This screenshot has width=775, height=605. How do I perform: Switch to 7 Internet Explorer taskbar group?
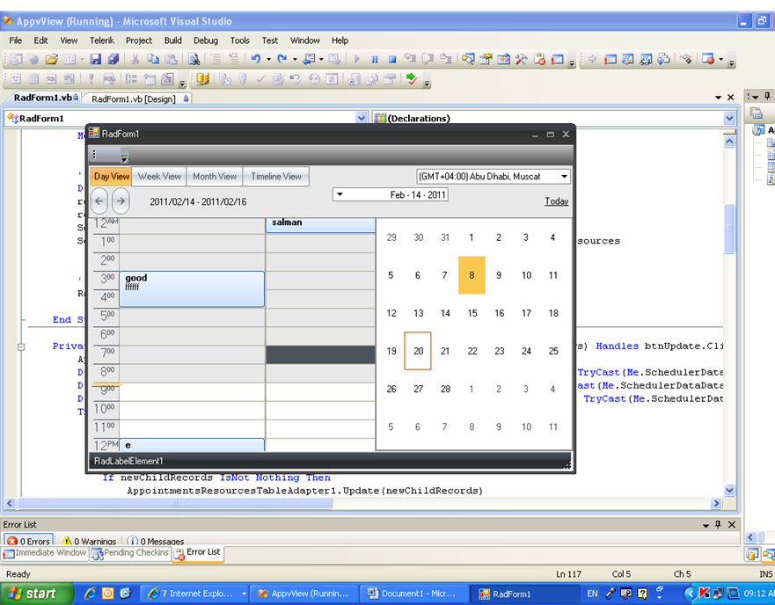(195, 594)
